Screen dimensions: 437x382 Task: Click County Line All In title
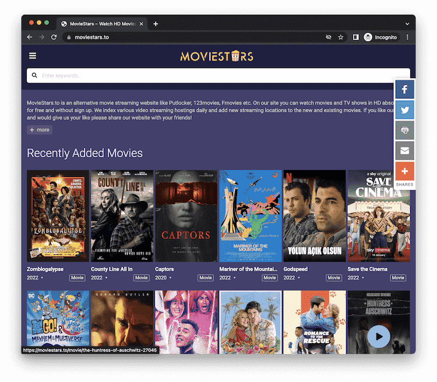[x=112, y=269]
